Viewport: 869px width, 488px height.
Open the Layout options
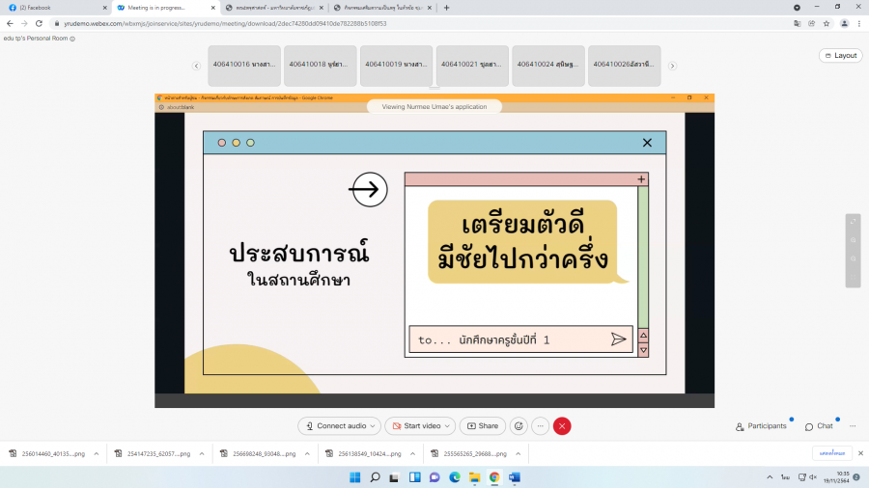point(840,55)
